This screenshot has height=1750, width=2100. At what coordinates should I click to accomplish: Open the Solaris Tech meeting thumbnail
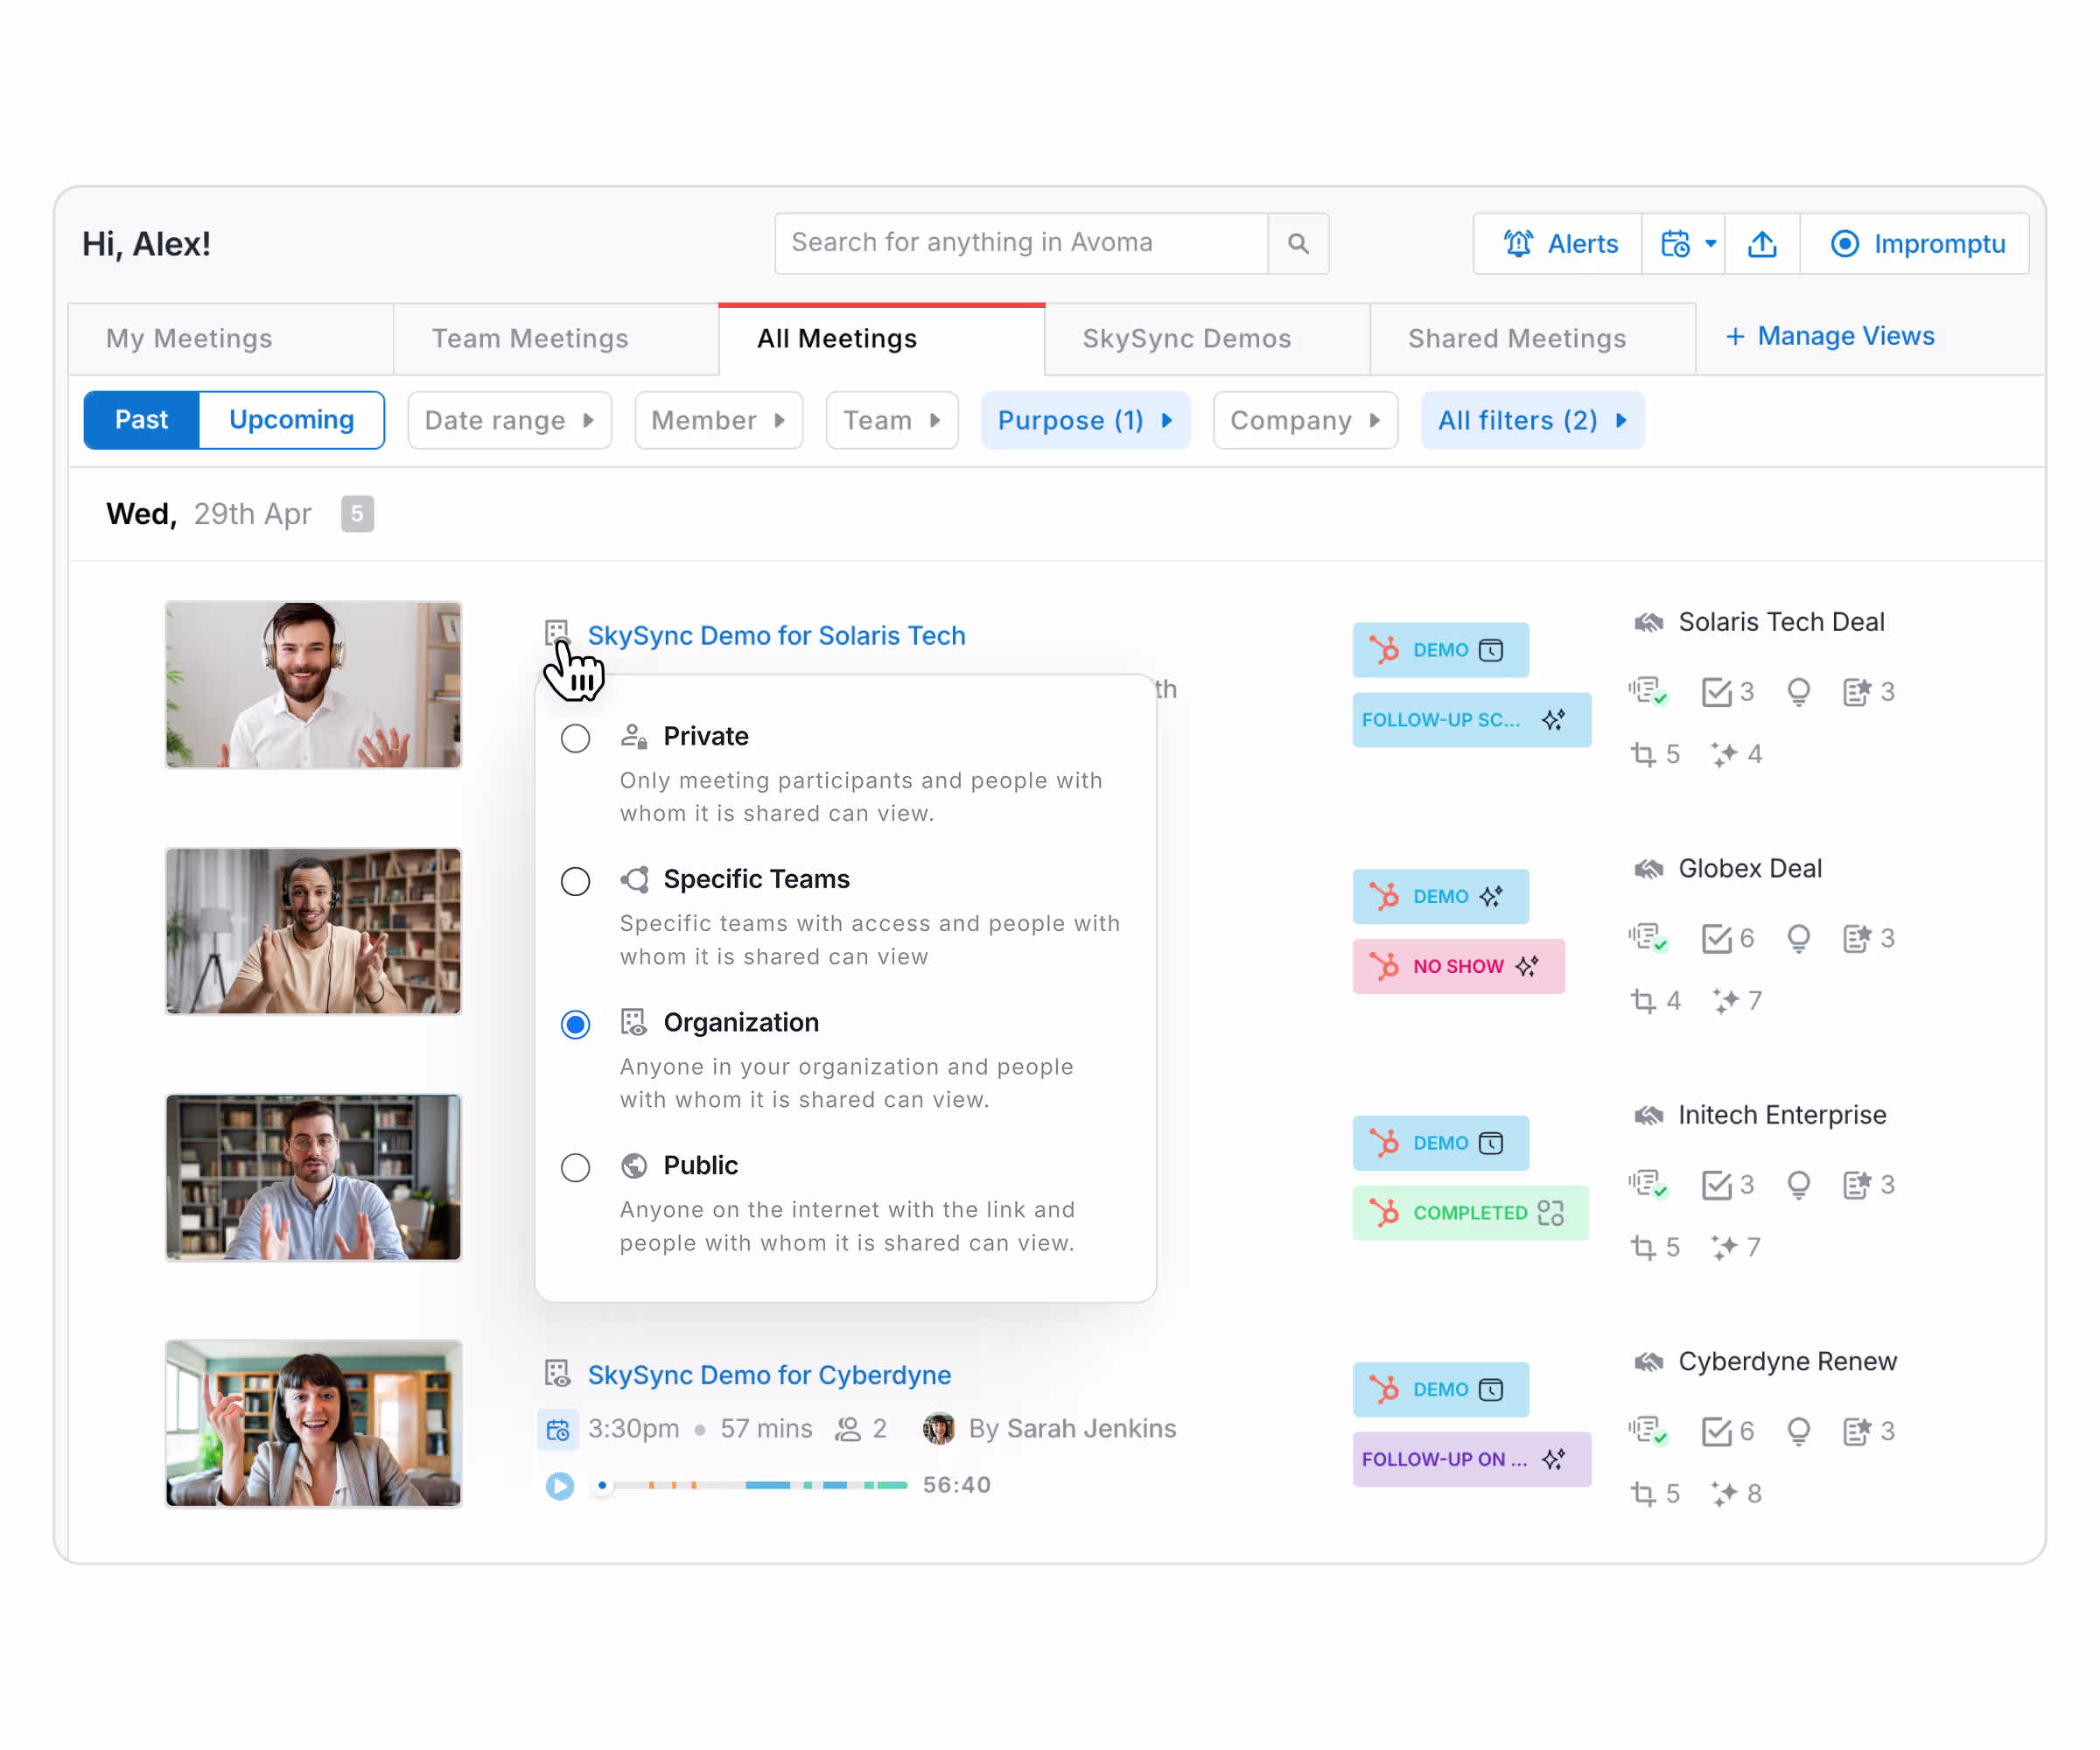point(313,684)
